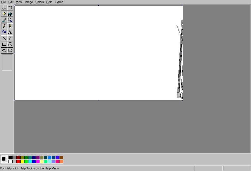Choose the Eraser tool
The width and height of the screenshot is (251, 171).
(x=4, y=14)
